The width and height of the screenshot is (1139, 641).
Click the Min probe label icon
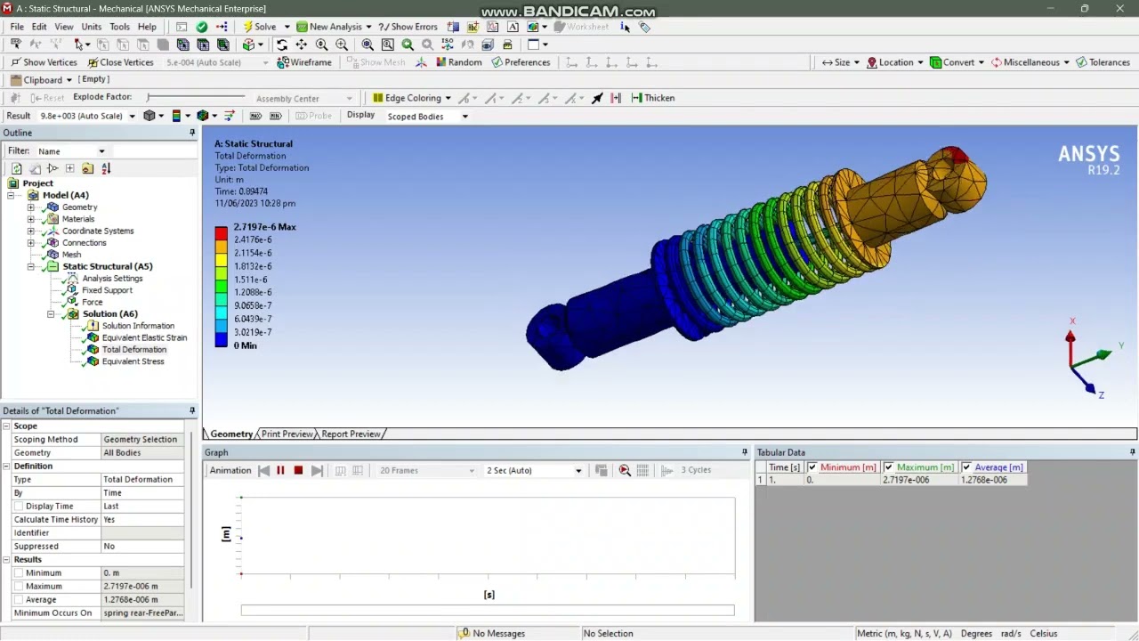[277, 116]
